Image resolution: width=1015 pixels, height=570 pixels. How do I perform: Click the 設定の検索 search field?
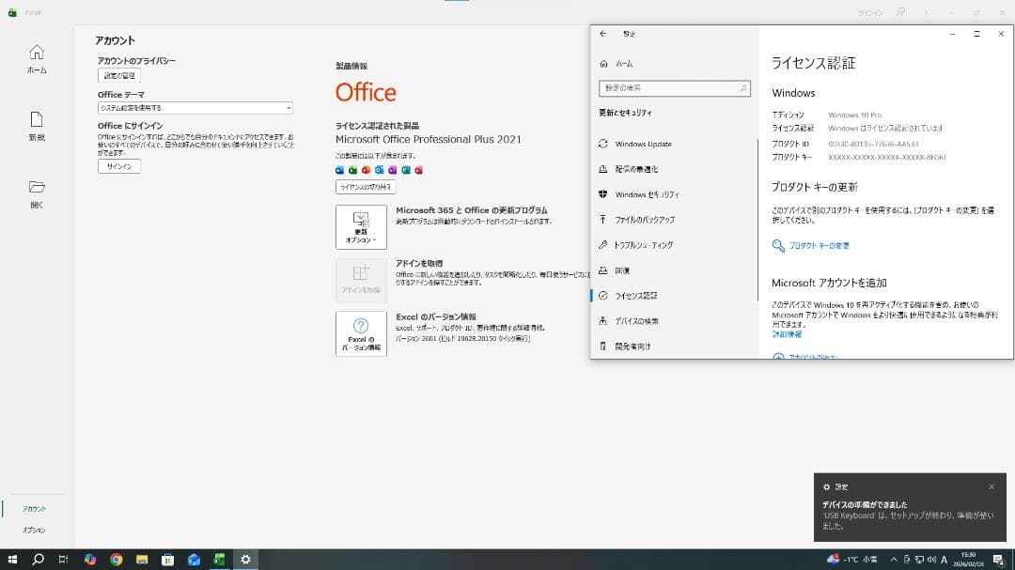coord(674,87)
